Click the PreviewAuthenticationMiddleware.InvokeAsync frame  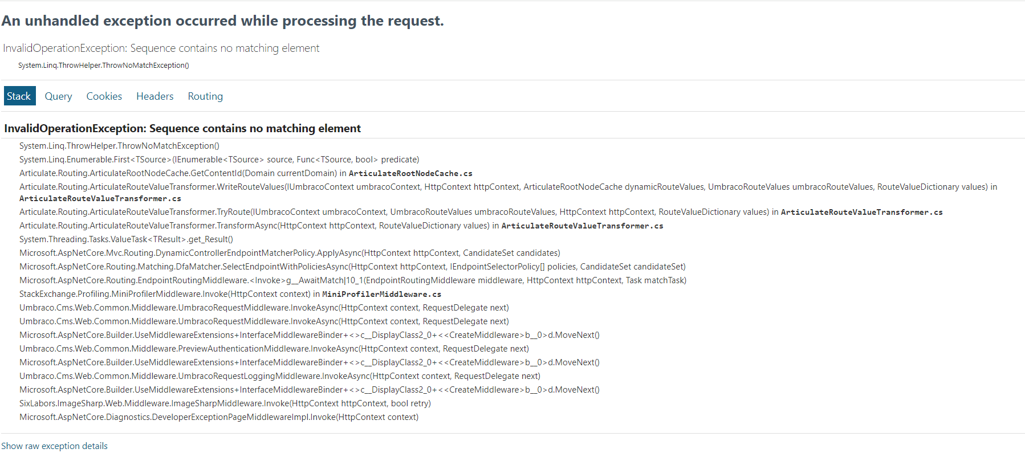[x=274, y=349]
